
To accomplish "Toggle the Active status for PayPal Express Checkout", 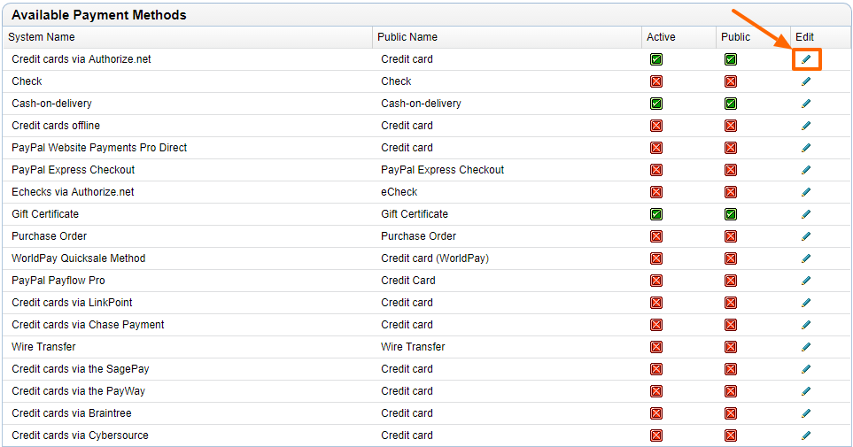I will pyautogui.click(x=656, y=170).
